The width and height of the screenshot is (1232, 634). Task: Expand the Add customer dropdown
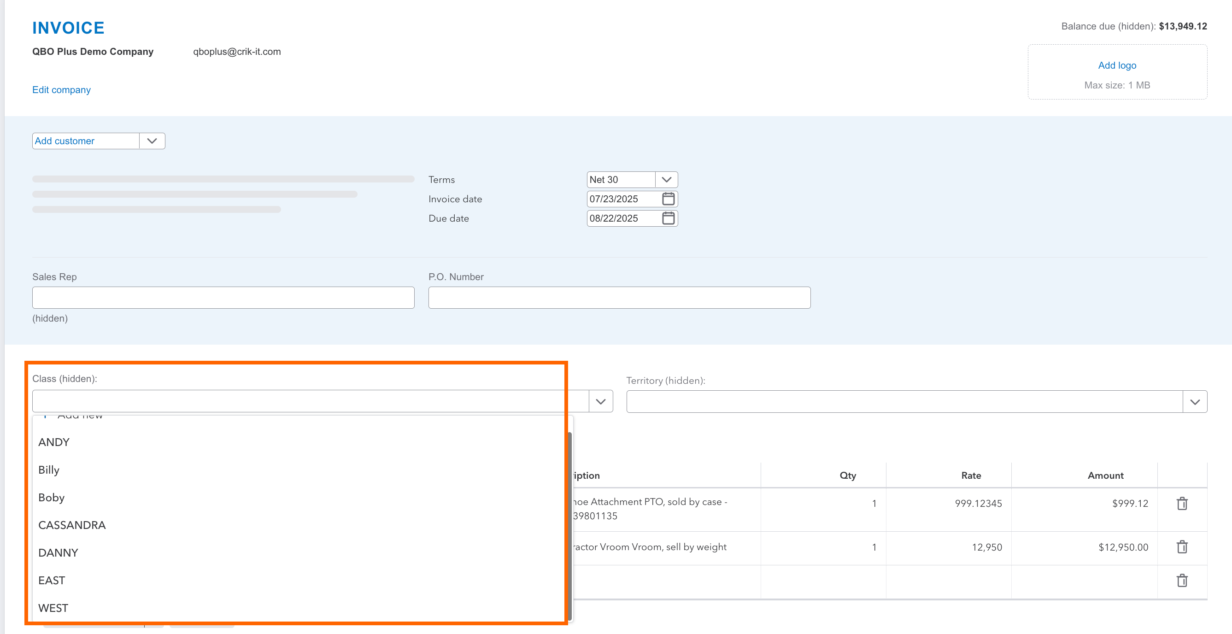pyautogui.click(x=152, y=141)
